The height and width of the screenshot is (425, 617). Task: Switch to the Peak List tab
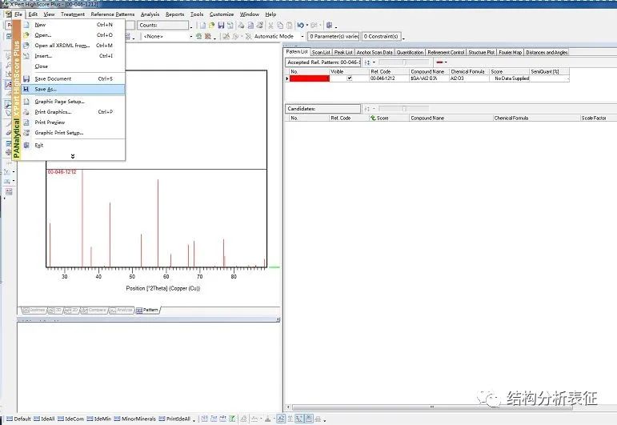point(343,52)
